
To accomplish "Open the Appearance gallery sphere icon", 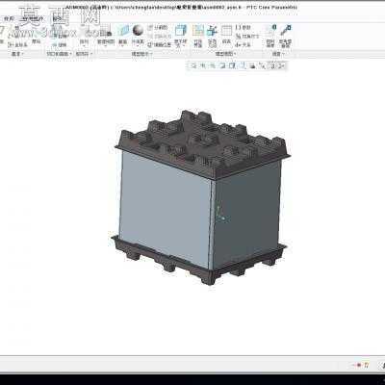I will click(138, 31).
